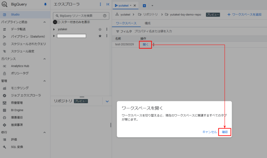Confirm dialog with 確認 button
This screenshot has width=267, height=158.
(225, 132)
